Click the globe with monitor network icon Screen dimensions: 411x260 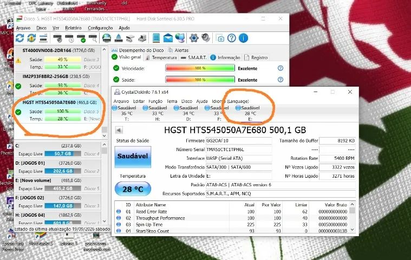180,38
